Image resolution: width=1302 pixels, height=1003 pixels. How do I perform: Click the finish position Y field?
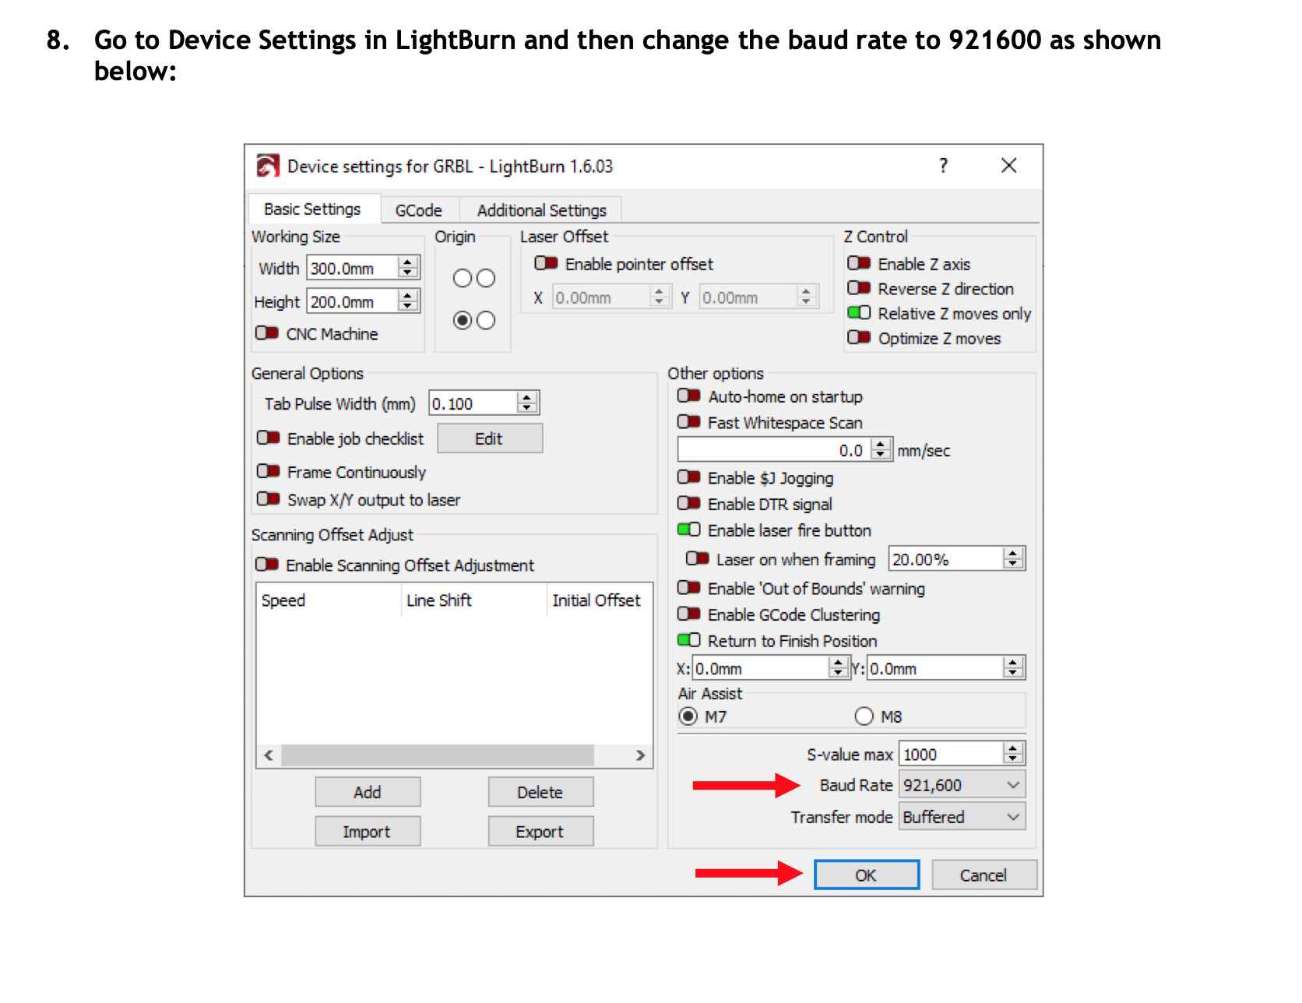[x=935, y=668]
